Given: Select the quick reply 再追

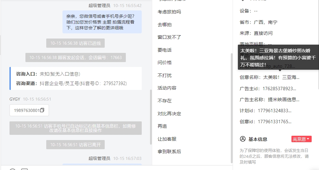Looking at the screenshot, I should pyautogui.click(x=162, y=126).
